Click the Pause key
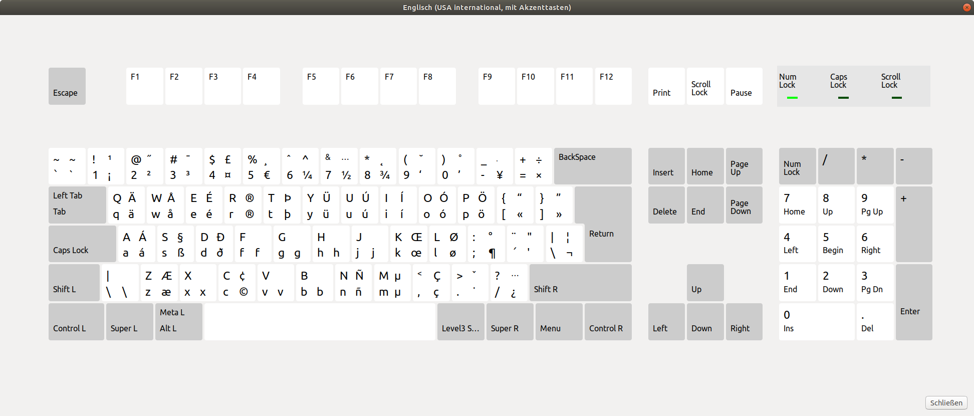Viewport: 974px width, 416px height. pyautogui.click(x=744, y=86)
